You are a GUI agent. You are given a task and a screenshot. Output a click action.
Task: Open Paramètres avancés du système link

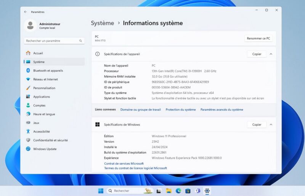(x=222, y=110)
